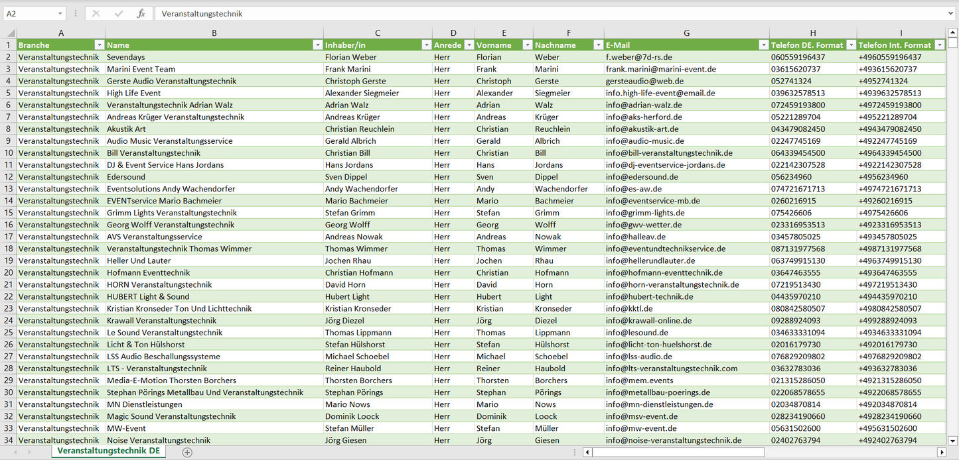Click the horizontal scrollbar left arrow
Screen dimensions: 959x460
coord(587,452)
